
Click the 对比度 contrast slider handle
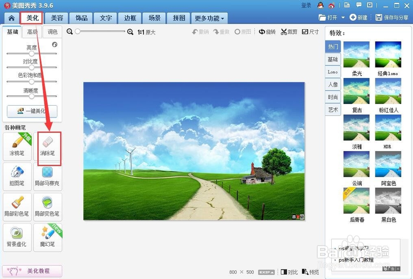coord(32,68)
